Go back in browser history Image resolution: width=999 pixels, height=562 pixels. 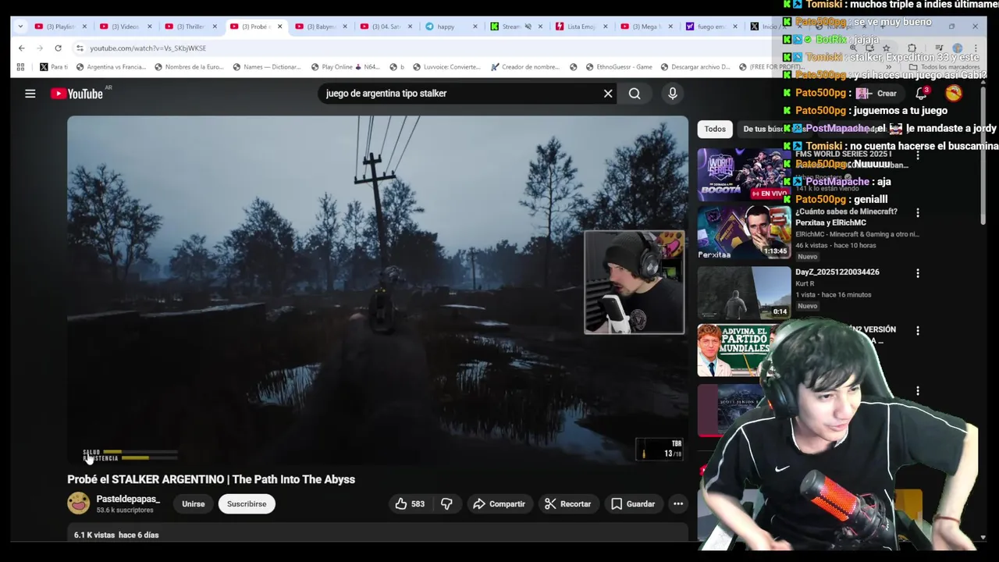(21, 48)
